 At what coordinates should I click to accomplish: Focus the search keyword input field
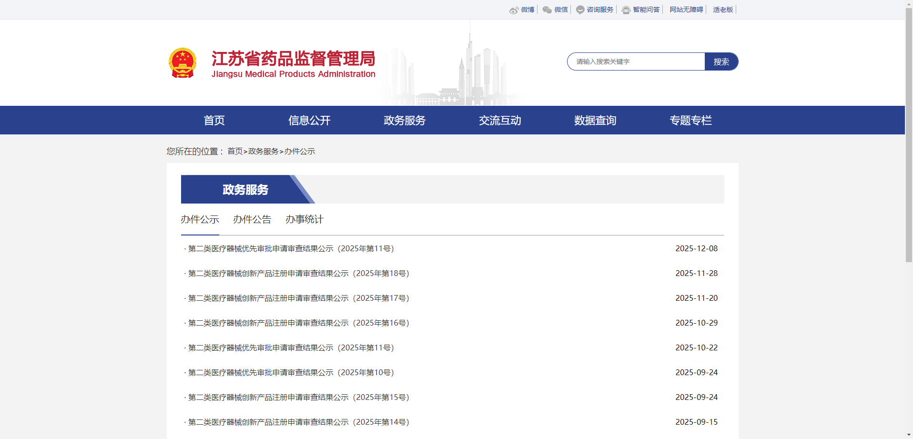pos(636,61)
